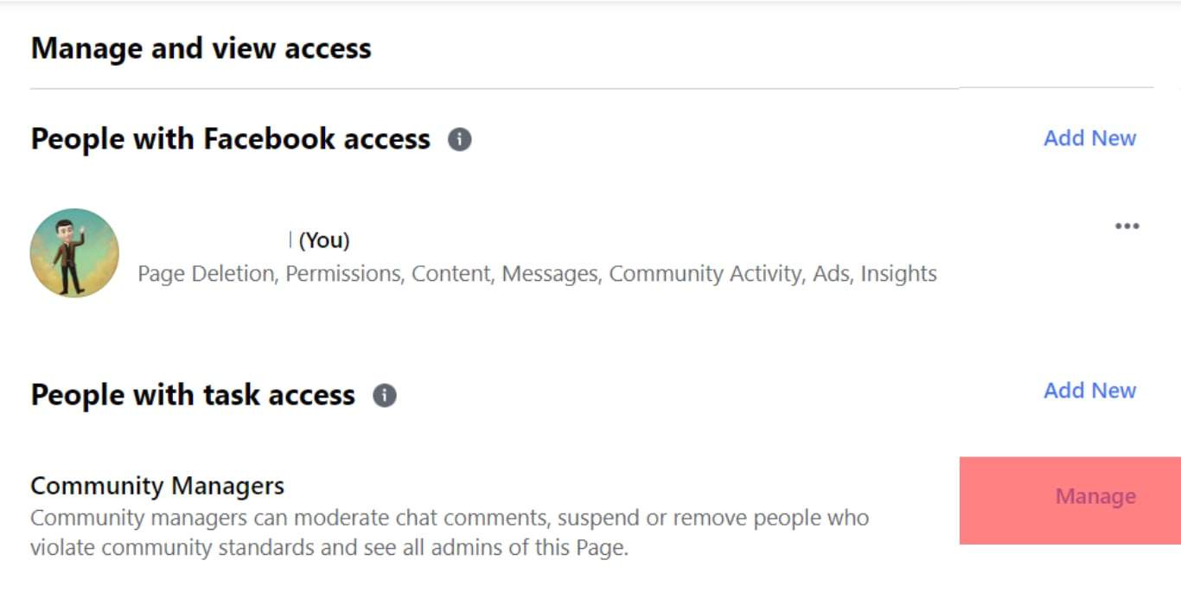Add New person with Facebook access
The image size is (1181, 605).
tap(1089, 138)
